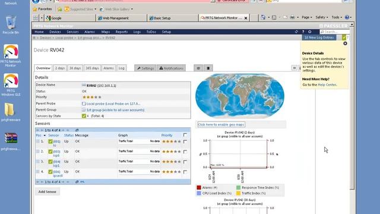Click the Add Sensor button
This screenshot has height=214, width=380.
(x=47, y=191)
